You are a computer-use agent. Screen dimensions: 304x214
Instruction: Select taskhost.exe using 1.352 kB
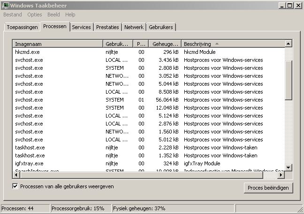[x=149, y=155]
